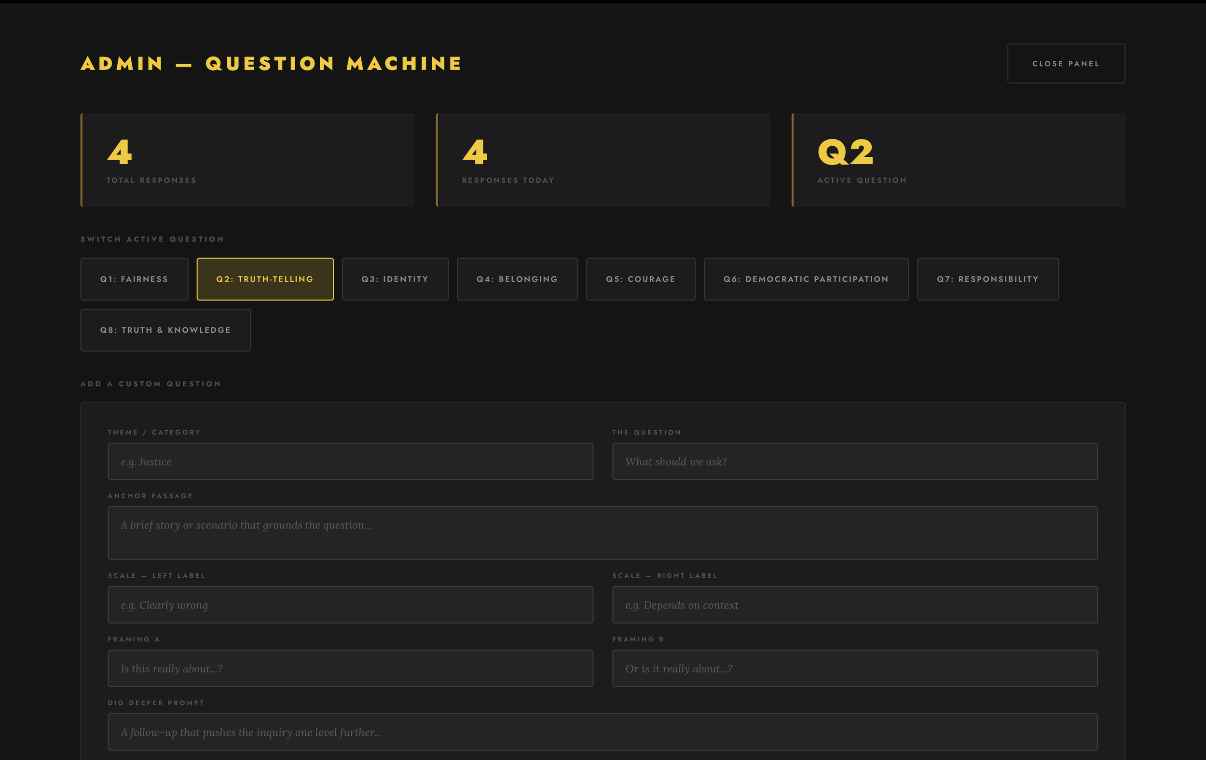Screen dimensions: 1206x760
Task: Click into The Question text field
Action: 854,461
